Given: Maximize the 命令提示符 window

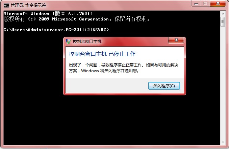Looking at the screenshot, I should coord(205,4).
